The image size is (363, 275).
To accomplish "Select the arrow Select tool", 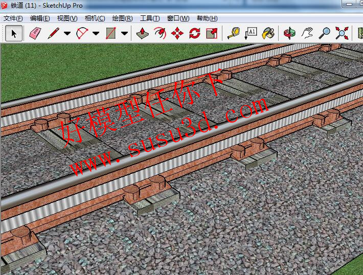I will coord(14,33).
